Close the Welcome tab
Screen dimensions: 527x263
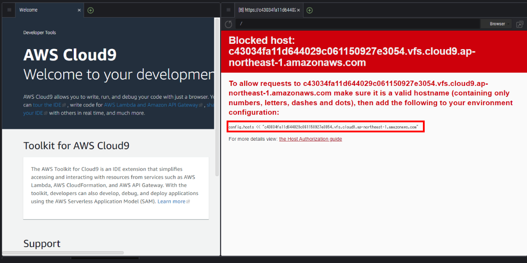click(79, 10)
